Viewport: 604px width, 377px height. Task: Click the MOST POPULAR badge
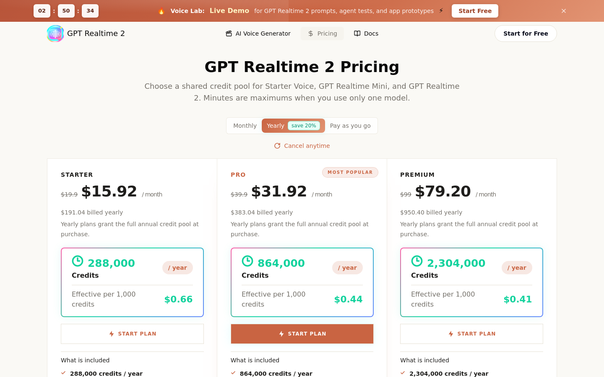click(350, 172)
